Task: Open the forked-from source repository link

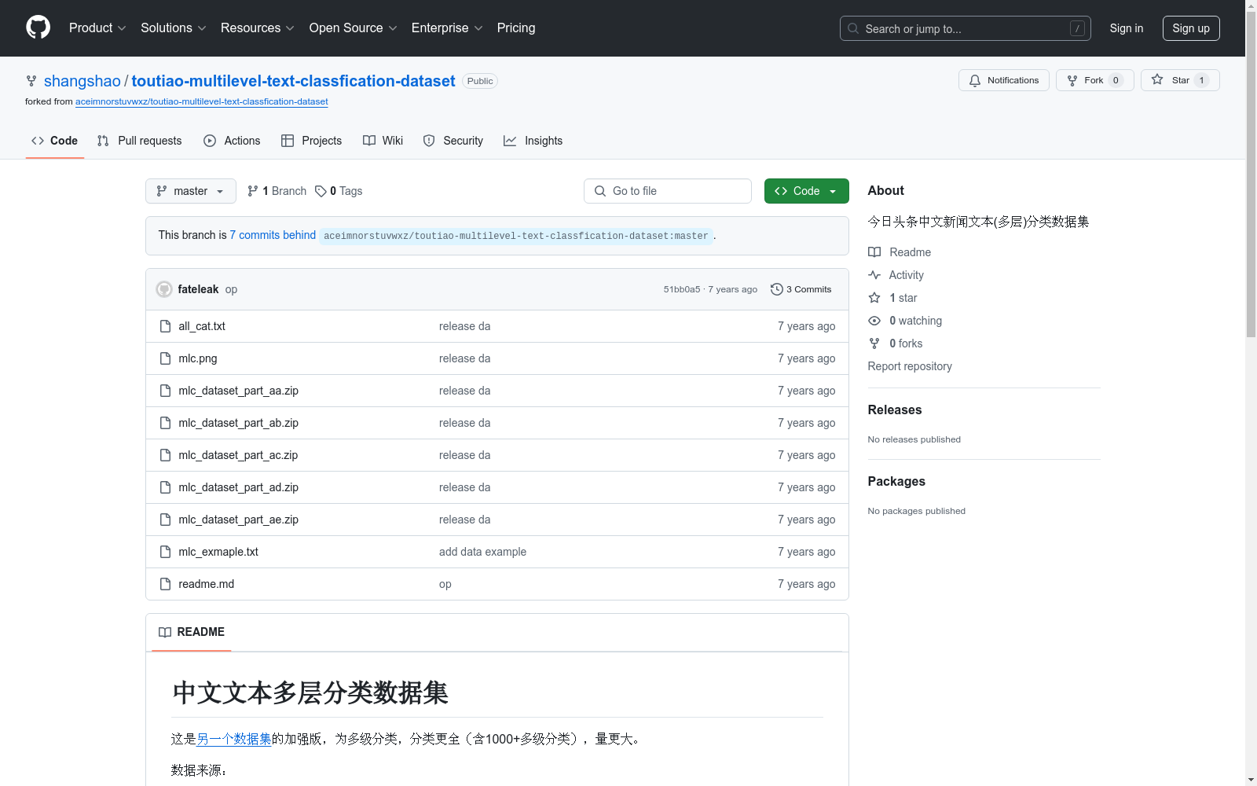Action: tap(202, 101)
